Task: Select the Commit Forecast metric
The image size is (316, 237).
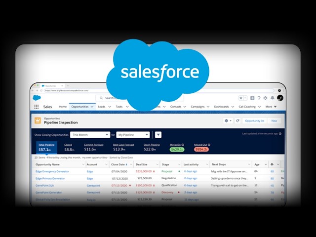Action: click(x=93, y=147)
